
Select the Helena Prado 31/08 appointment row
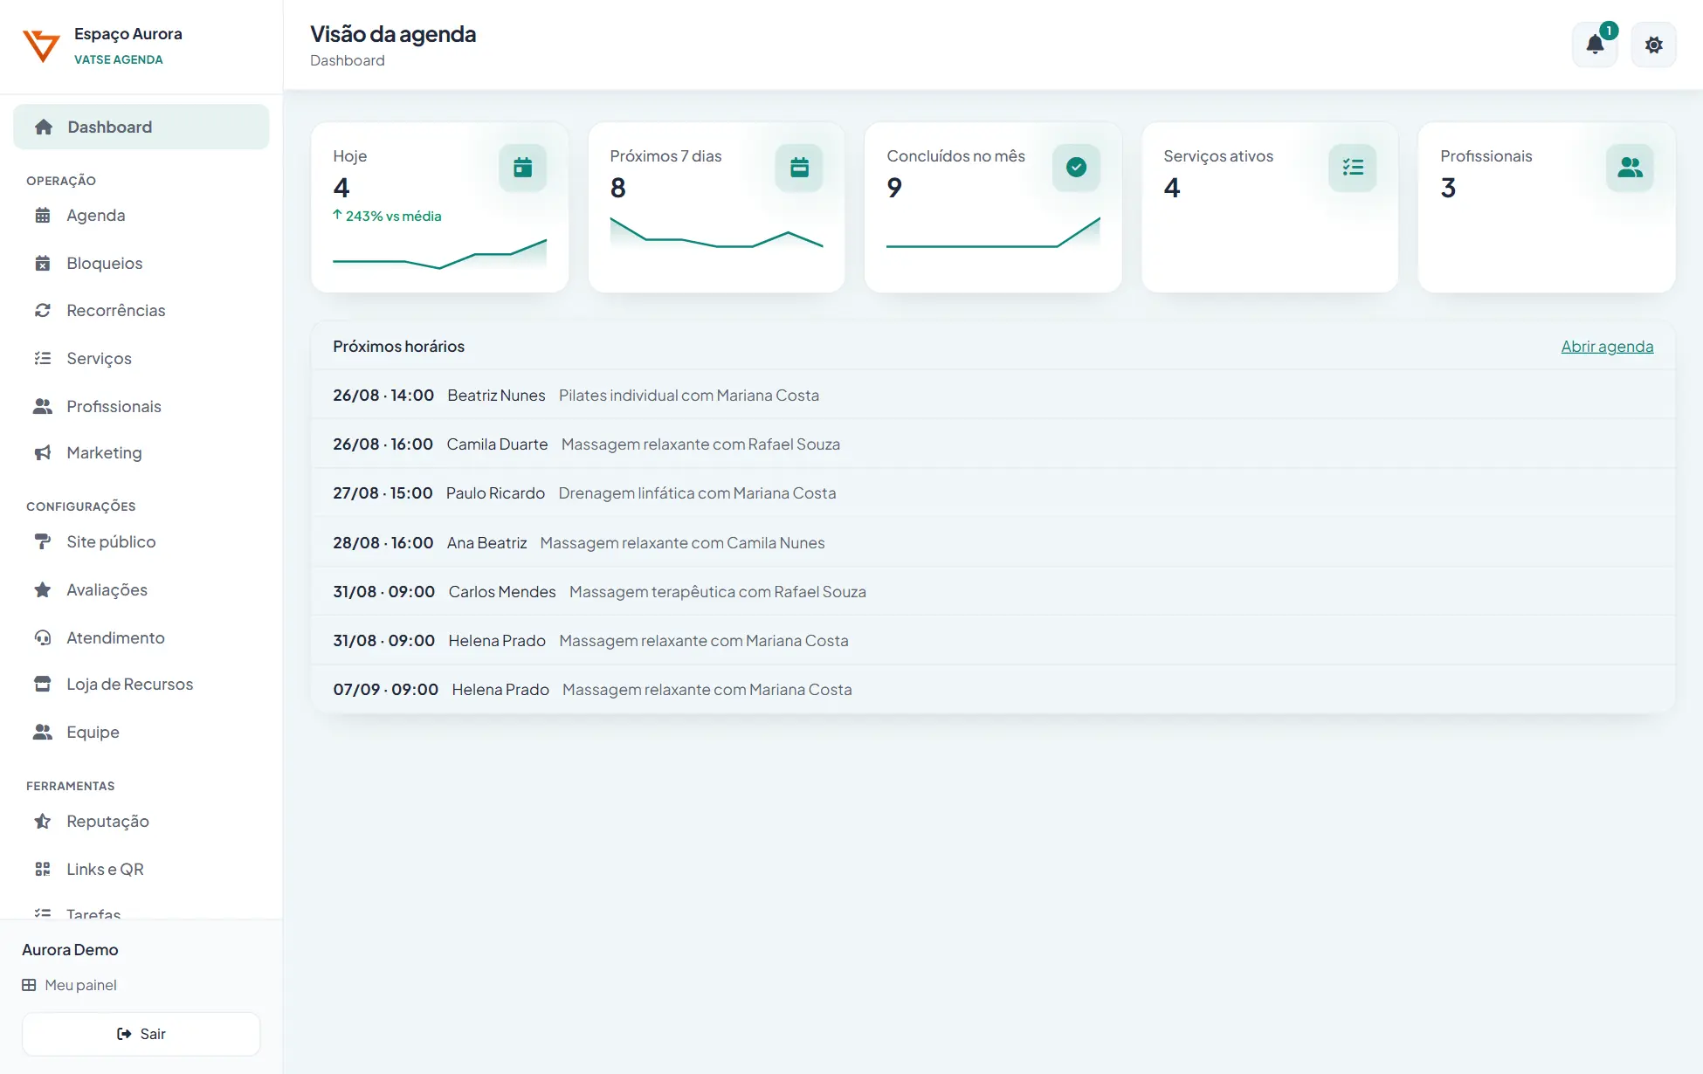993,641
